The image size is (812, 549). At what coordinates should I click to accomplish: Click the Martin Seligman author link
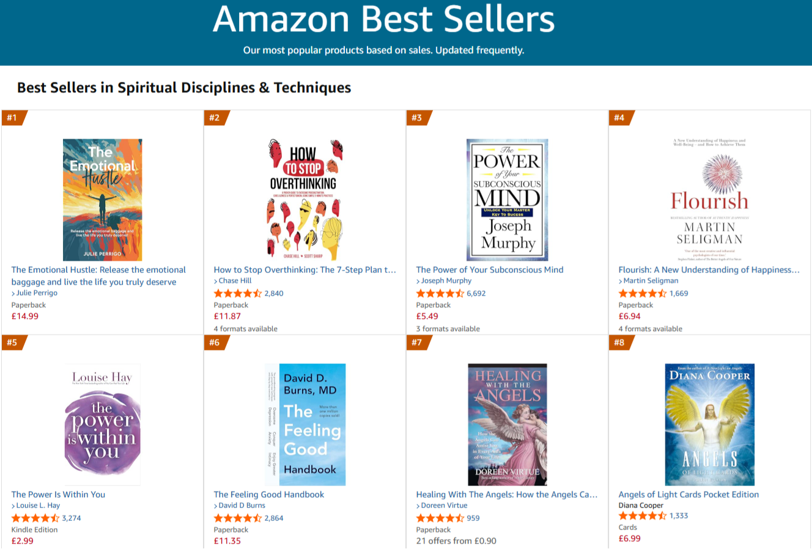click(x=651, y=281)
